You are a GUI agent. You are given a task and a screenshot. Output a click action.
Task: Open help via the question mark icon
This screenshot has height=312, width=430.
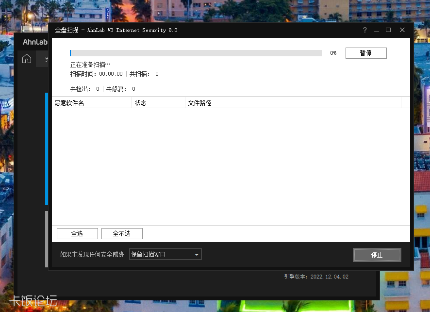364,30
